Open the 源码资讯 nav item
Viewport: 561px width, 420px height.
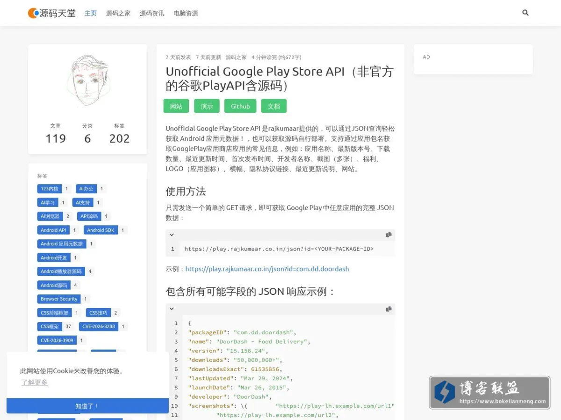click(152, 13)
